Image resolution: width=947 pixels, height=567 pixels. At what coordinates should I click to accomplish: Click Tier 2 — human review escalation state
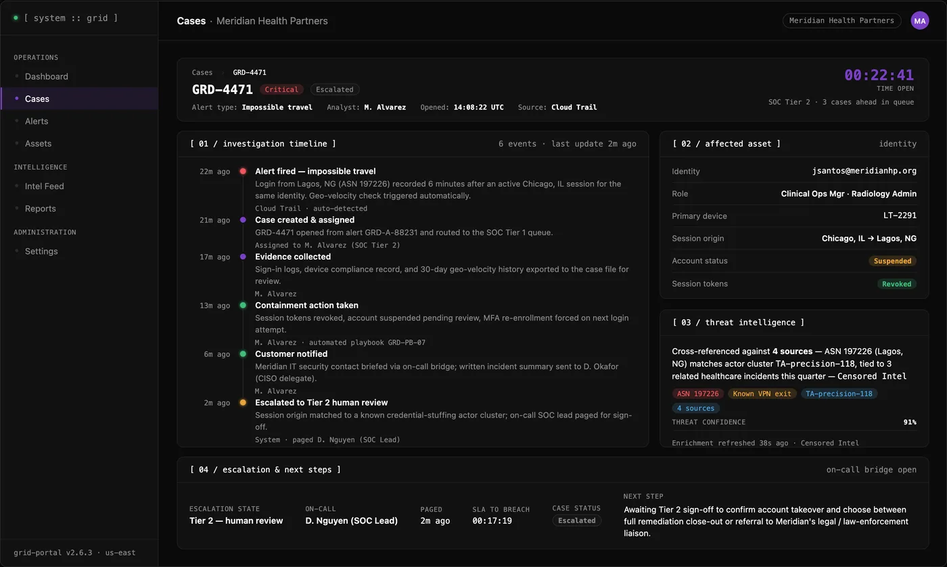[x=236, y=521]
